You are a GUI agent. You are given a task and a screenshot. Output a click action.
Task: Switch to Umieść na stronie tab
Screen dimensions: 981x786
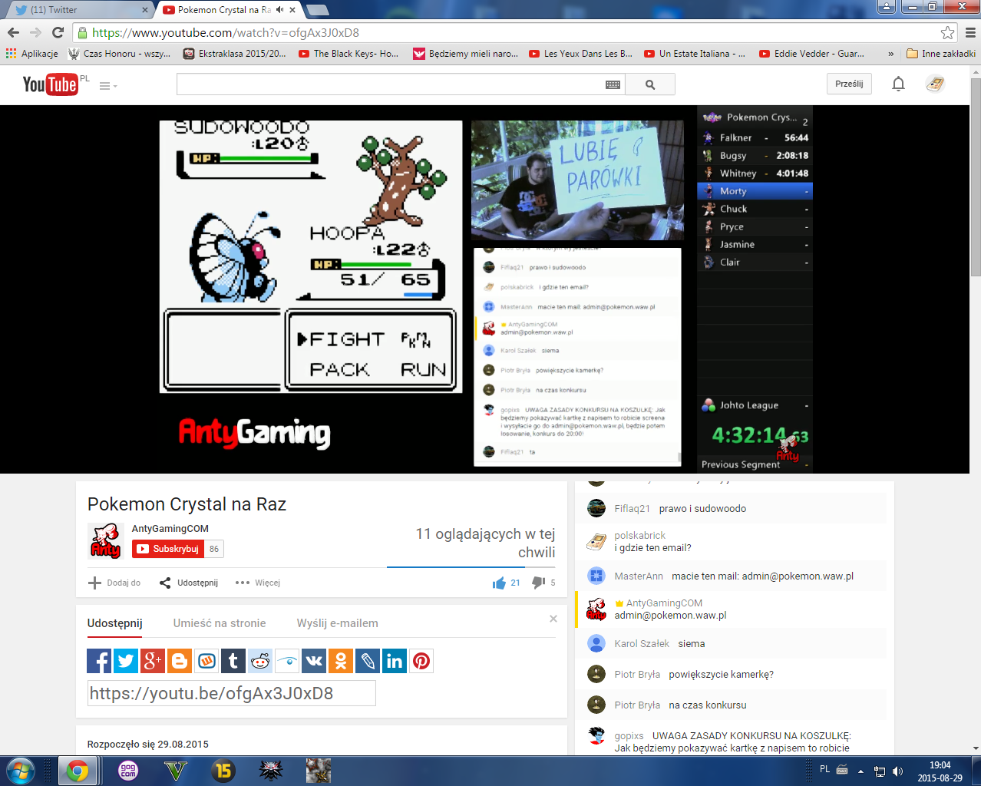pos(220,623)
